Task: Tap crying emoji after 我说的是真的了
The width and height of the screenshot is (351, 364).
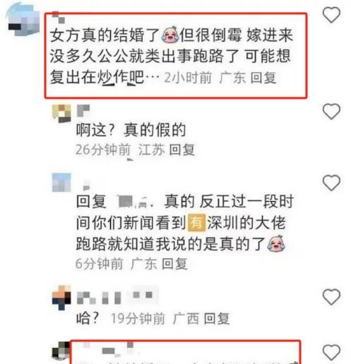Action: (276, 243)
